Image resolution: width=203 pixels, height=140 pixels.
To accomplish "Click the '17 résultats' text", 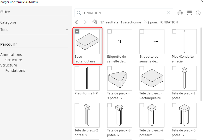I will [x=109, y=22].
